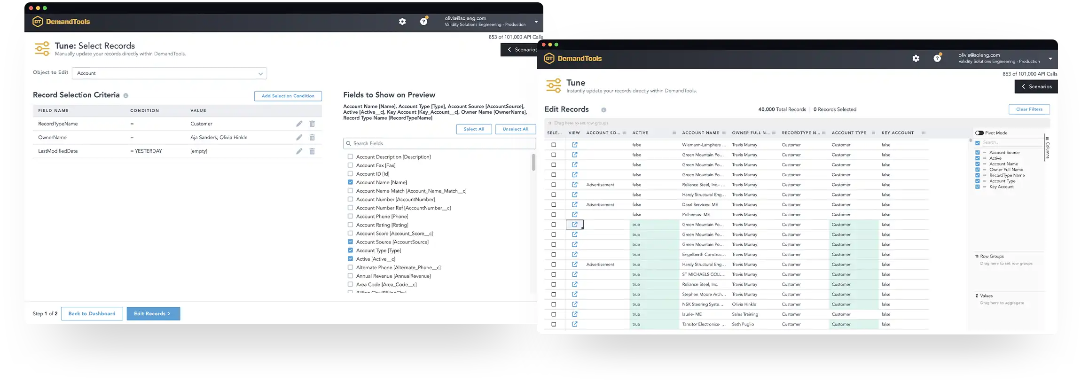Open view link icon for Engelberth Construc row

[x=574, y=254]
